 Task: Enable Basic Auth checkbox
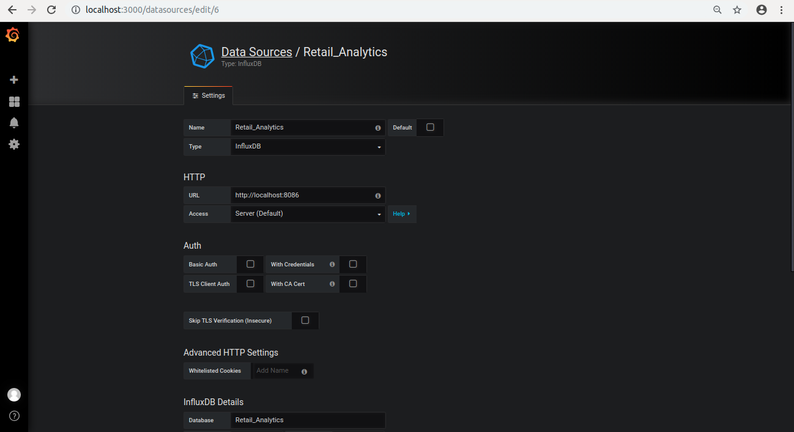pyautogui.click(x=250, y=264)
